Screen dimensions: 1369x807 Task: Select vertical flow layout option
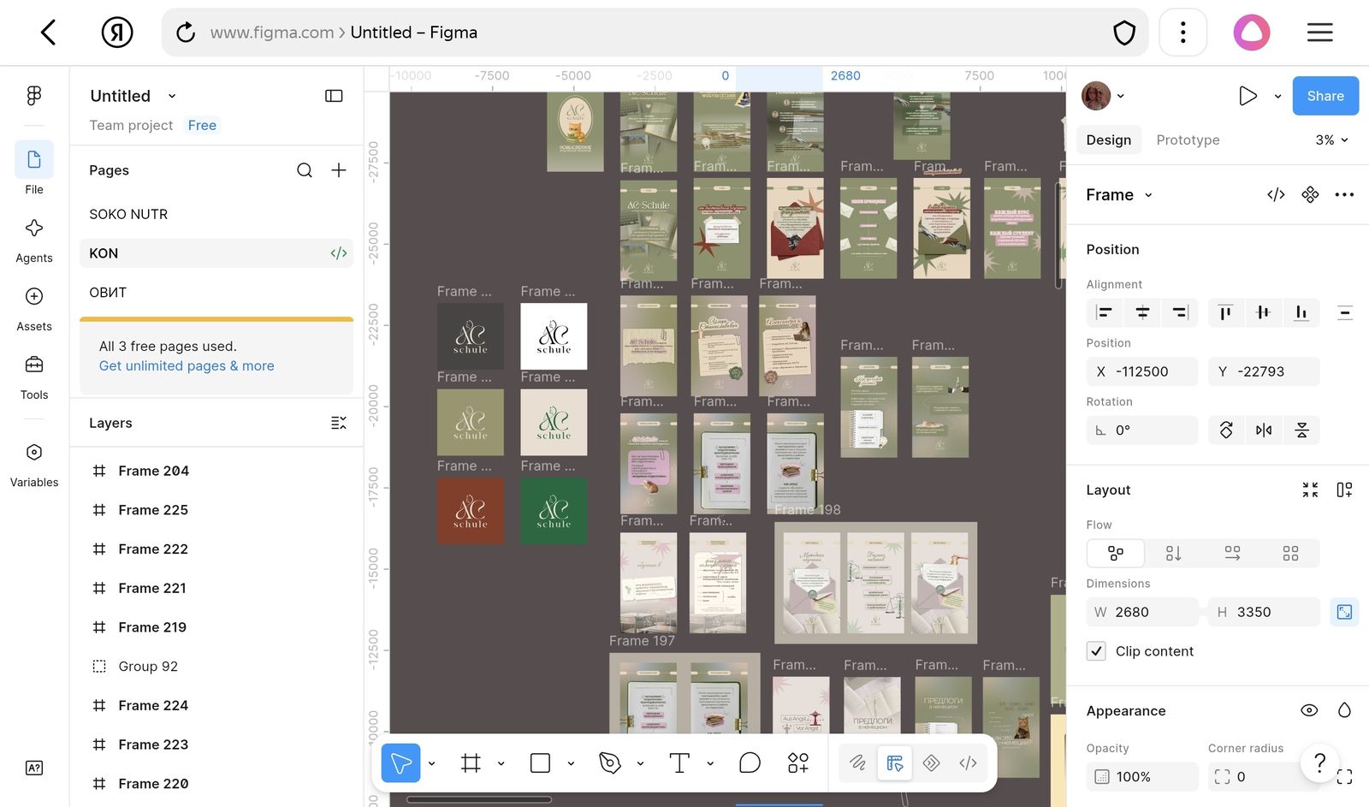click(1174, 553)
